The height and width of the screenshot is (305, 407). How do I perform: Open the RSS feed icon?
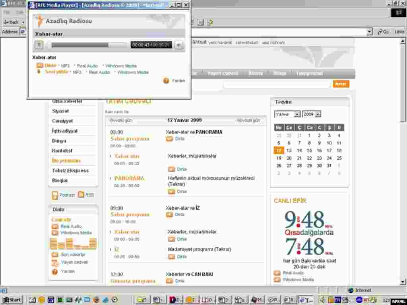(81, 195)
